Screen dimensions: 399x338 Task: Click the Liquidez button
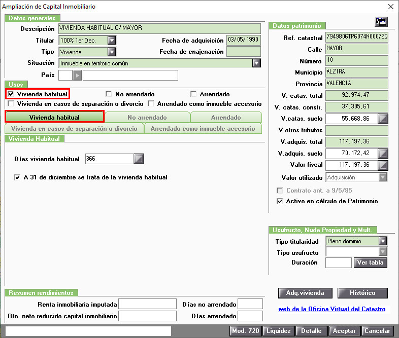279,331
